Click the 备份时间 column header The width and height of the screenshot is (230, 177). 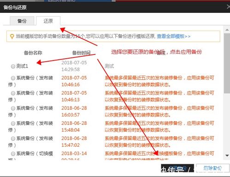pyautogui.click(x=81, y=53)
